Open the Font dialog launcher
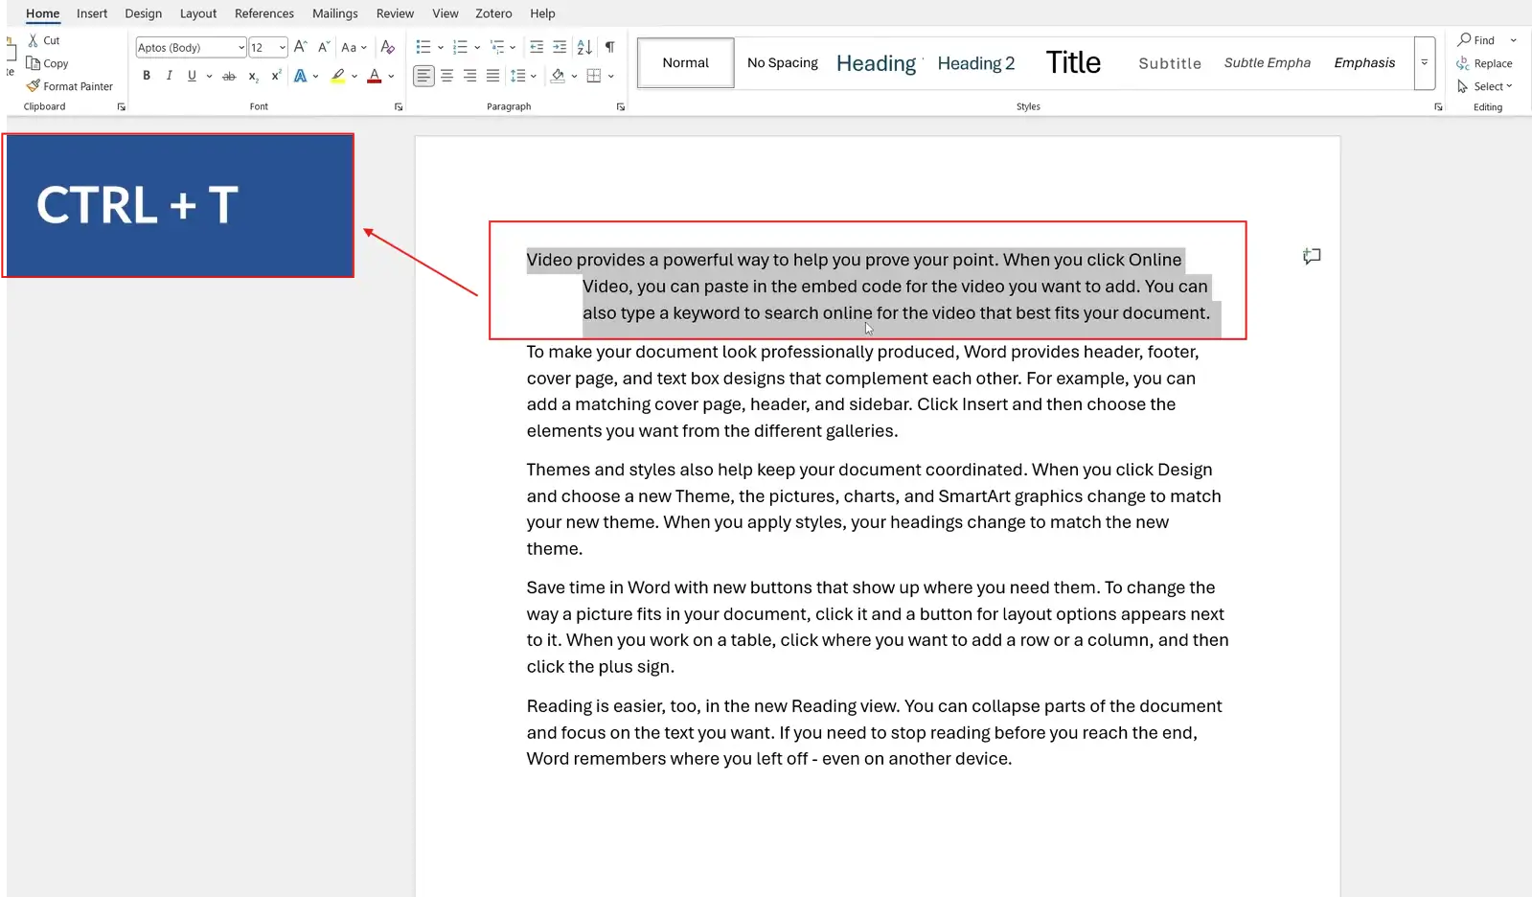This screenshot has width=1532, height=897. (399, 107)
